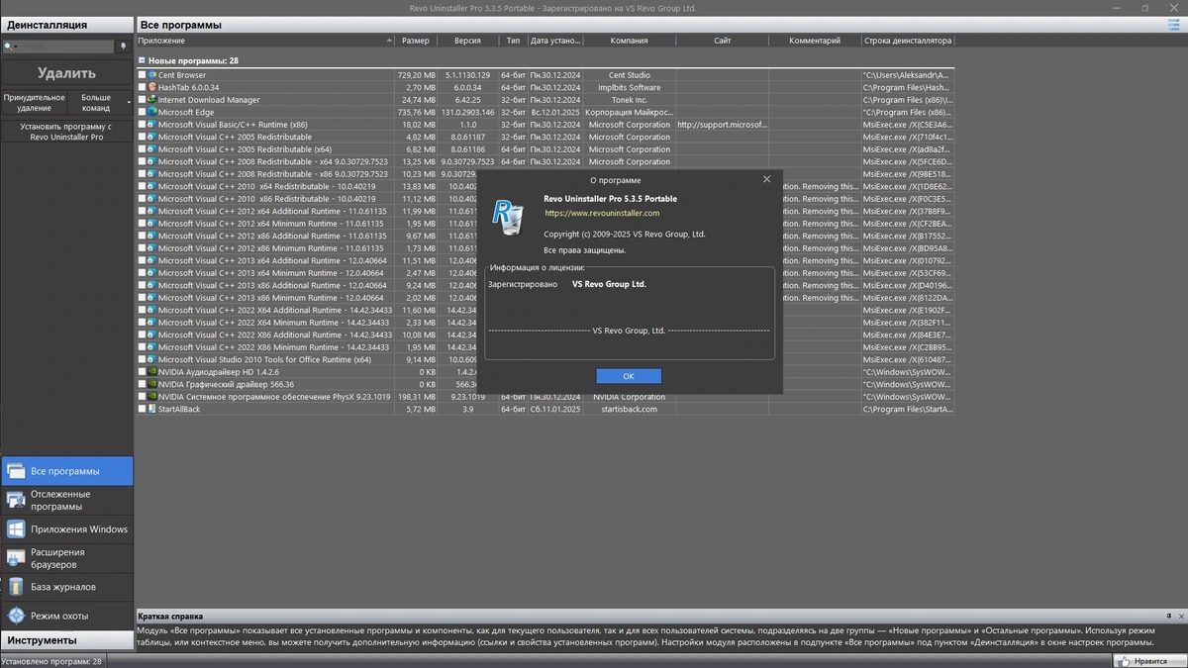Tick the HashTab 6.0.0.34 checkbox
The image size is (1188, 668).
coord(142,87)
